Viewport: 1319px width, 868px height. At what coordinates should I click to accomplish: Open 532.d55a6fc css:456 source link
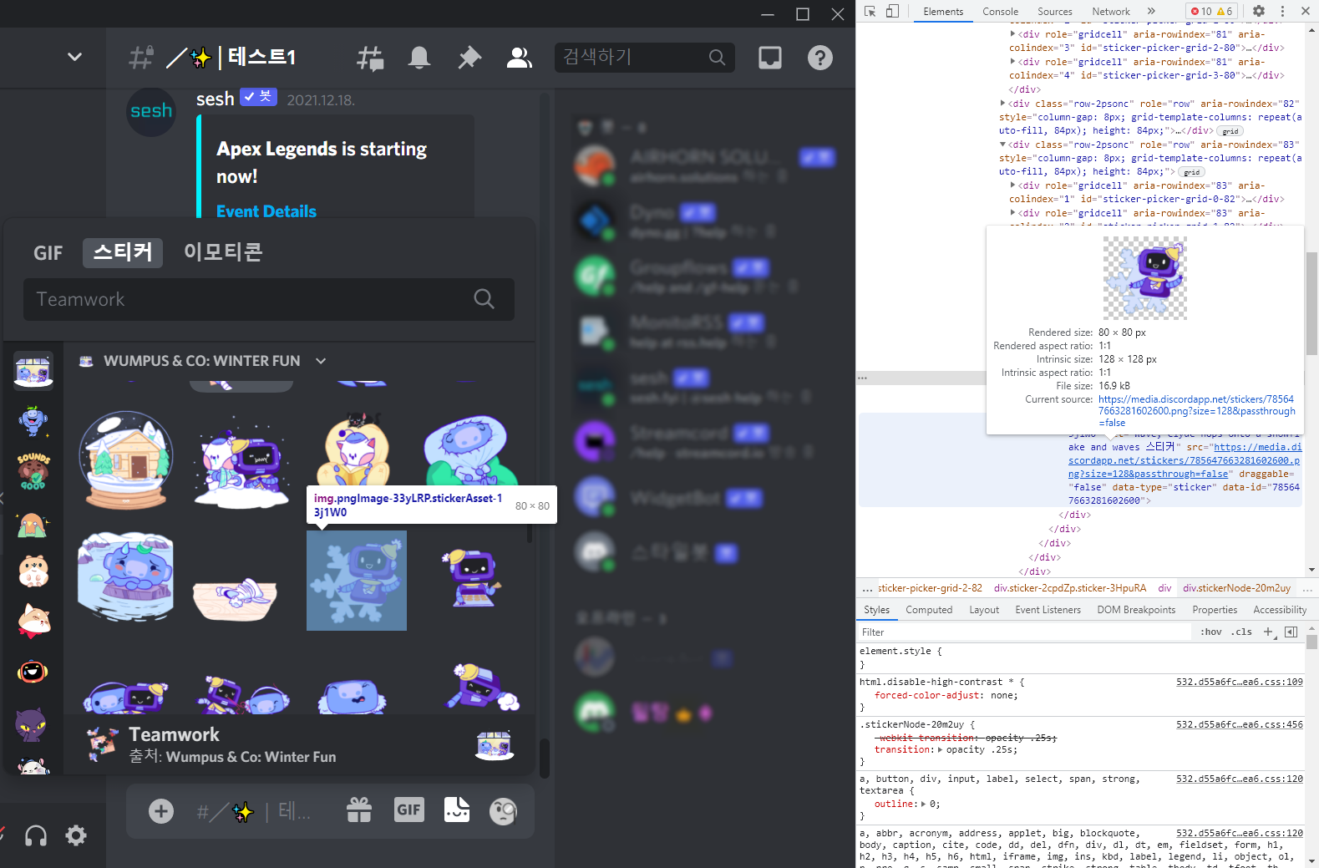coord(1240,724)
